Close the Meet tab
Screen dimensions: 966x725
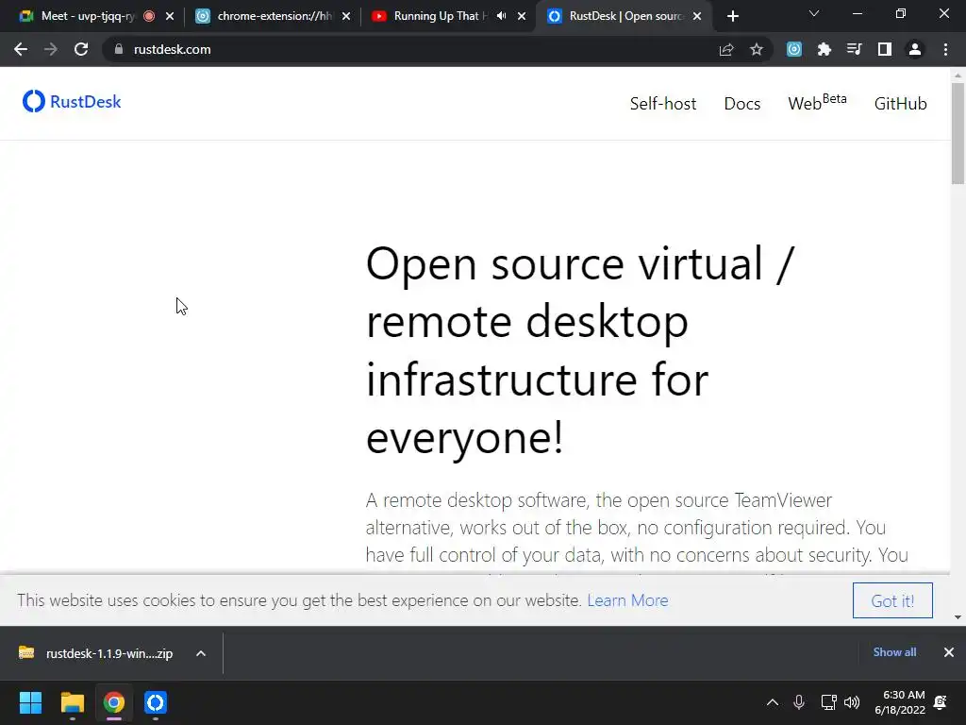(170, 16)
